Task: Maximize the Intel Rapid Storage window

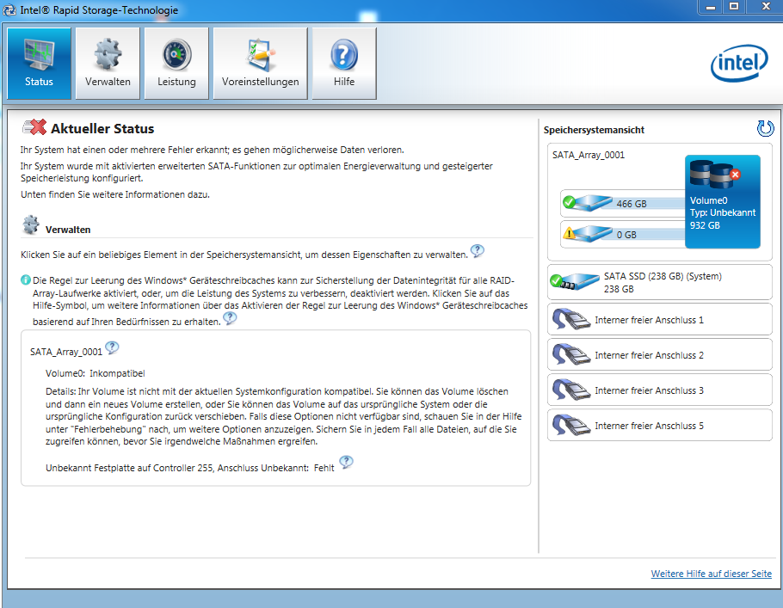Action: coord(734,7)
